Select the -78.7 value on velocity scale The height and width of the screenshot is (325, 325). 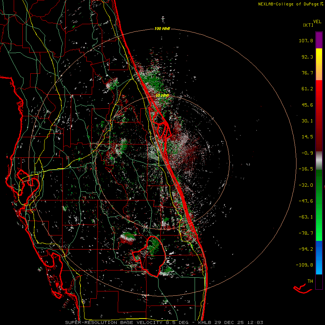(306, 233)
